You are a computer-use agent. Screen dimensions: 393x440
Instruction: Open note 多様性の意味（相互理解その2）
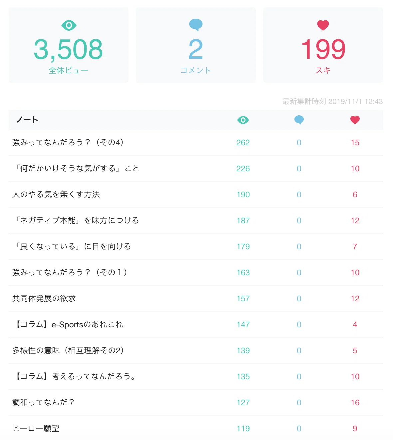[68, 350]
